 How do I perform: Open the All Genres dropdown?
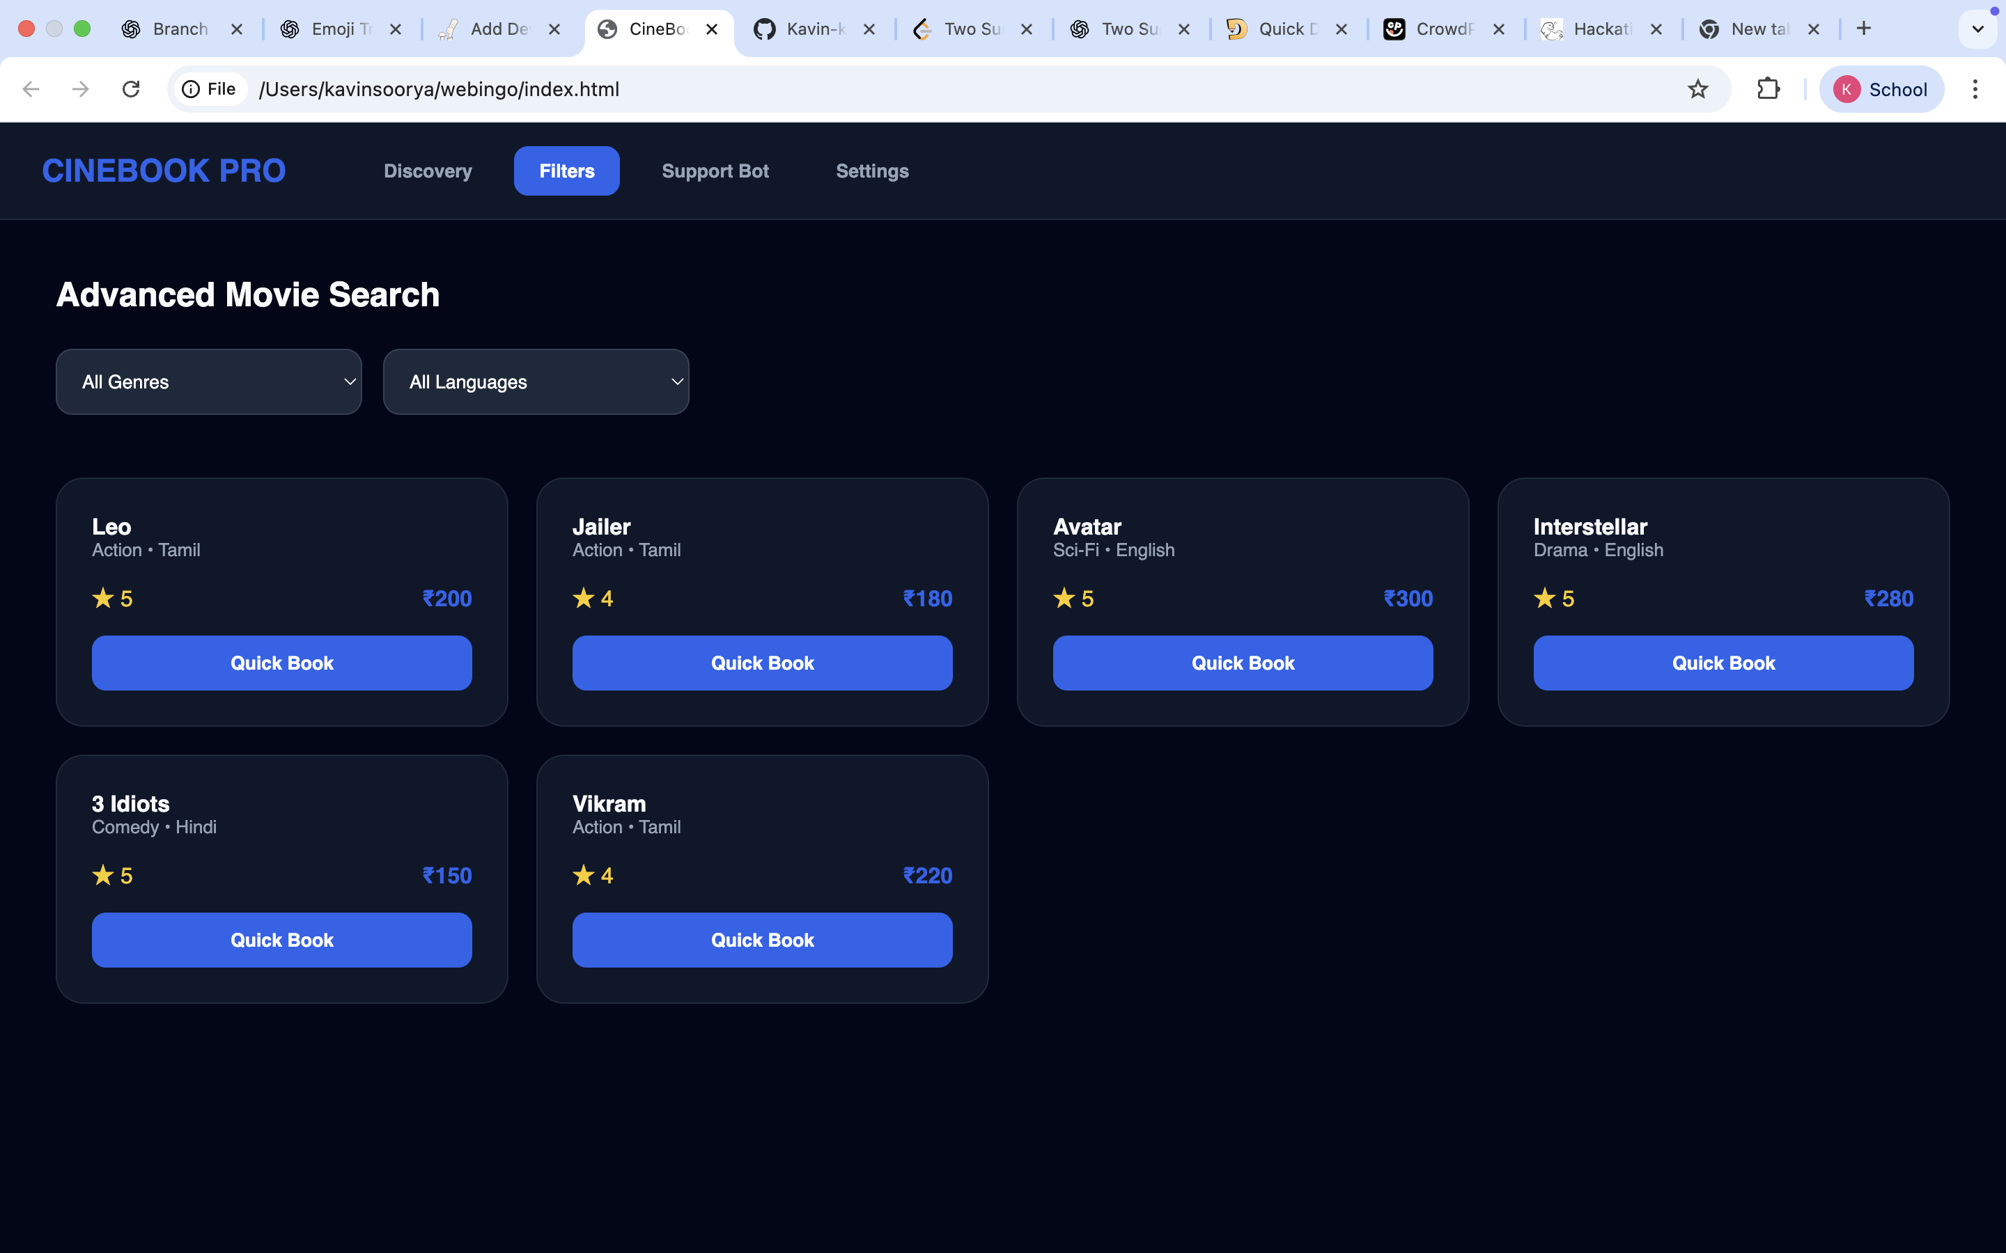click(x=208, y=382)
